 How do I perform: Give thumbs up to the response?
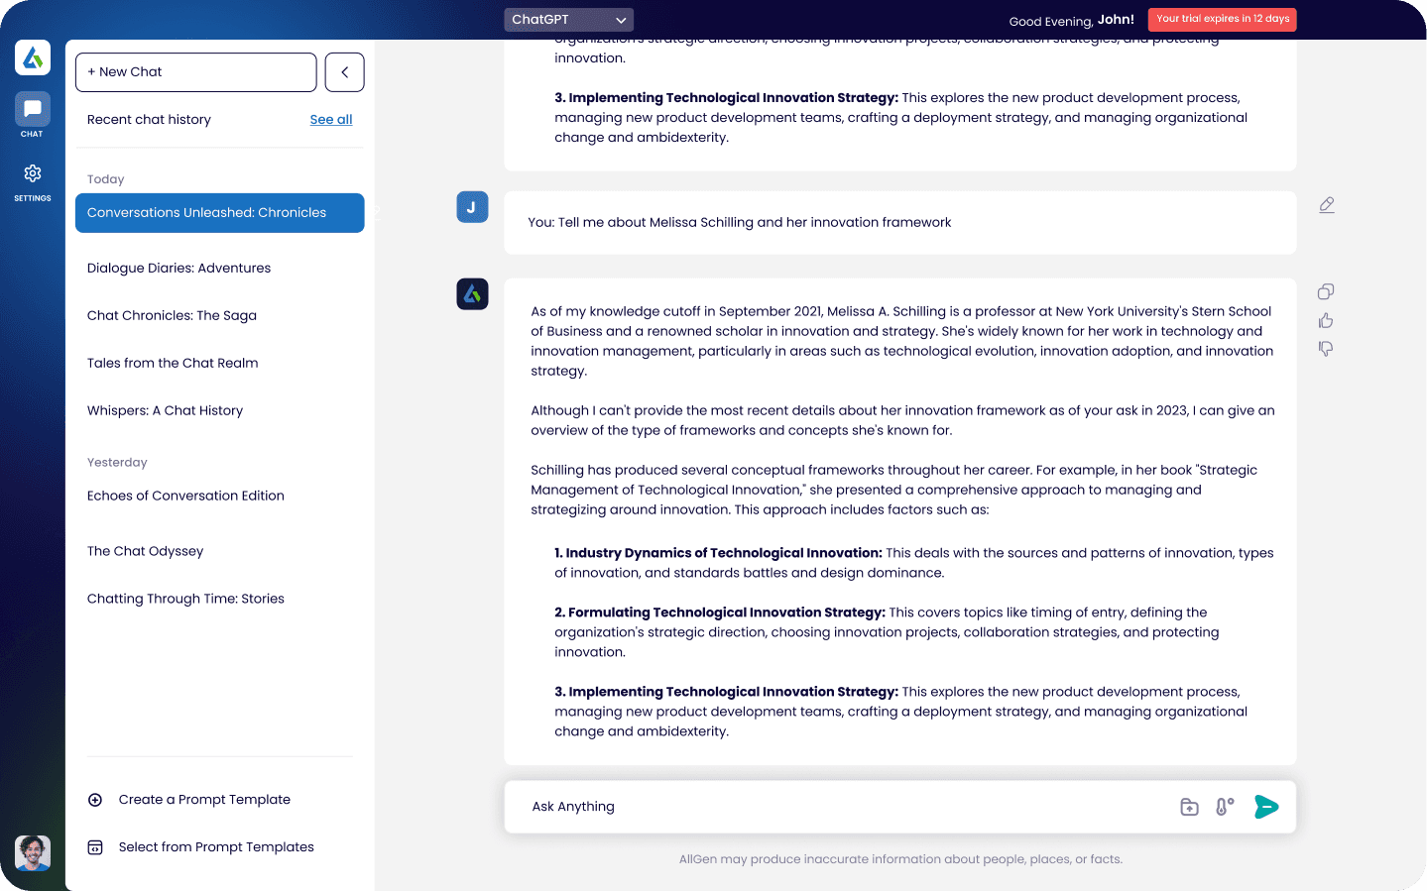pyautogui.click(x=1326, y=320)
